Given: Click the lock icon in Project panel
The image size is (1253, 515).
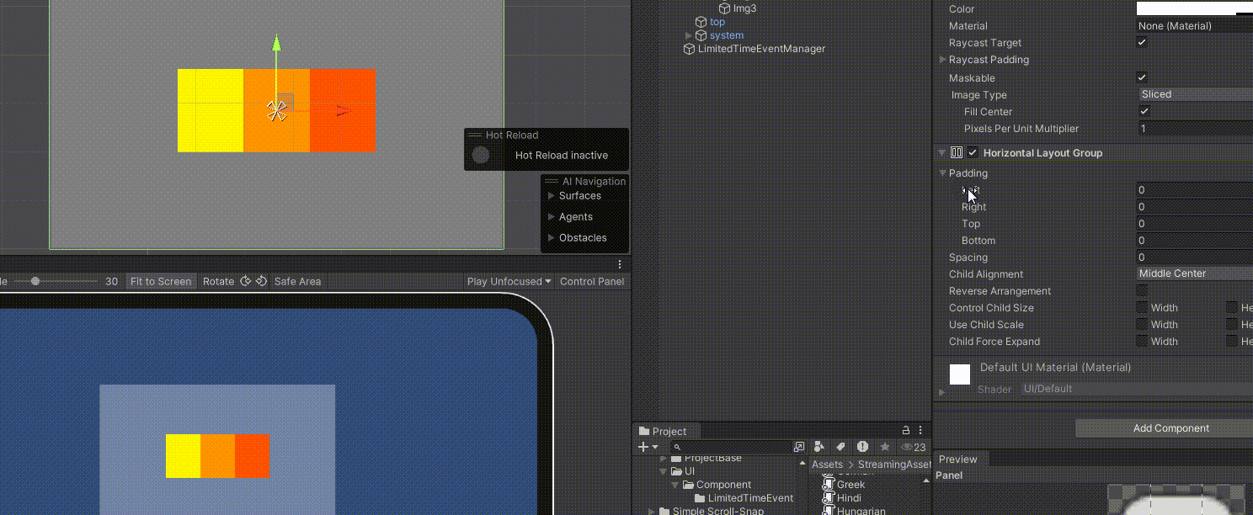Looking at the screenshot, I should (x=906, y=431).
